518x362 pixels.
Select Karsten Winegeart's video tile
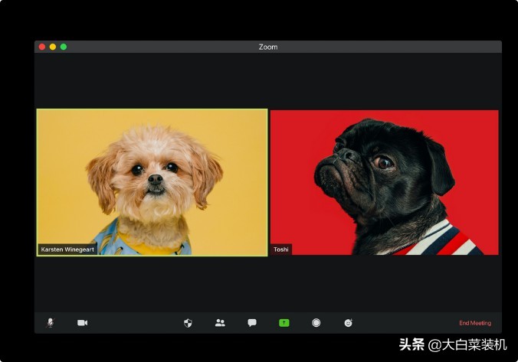[152, 182]
